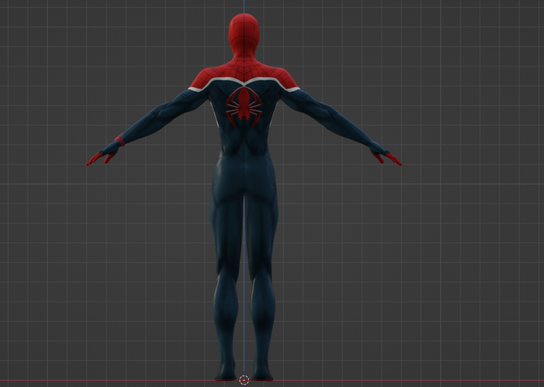Click the red wristband on the arm
The height and width of the screenshot is (387, 544).
pos(120,141)
